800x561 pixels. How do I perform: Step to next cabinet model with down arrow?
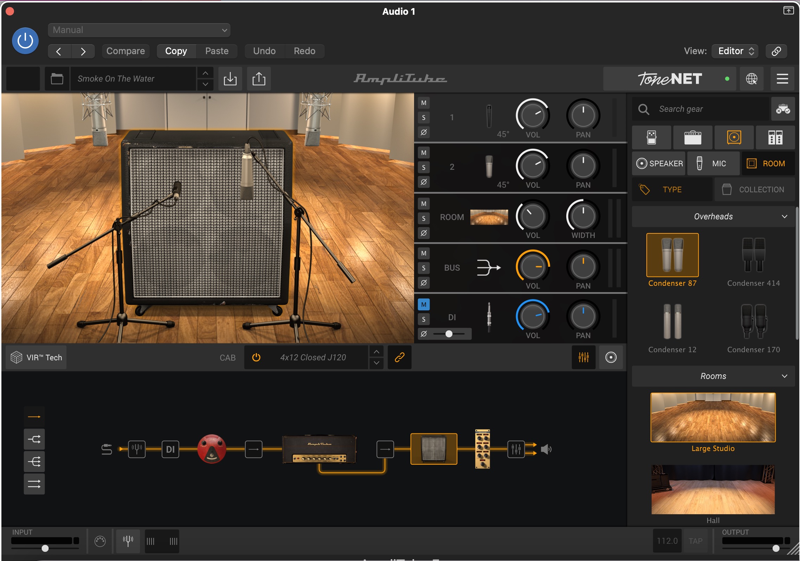pos(376,363)
